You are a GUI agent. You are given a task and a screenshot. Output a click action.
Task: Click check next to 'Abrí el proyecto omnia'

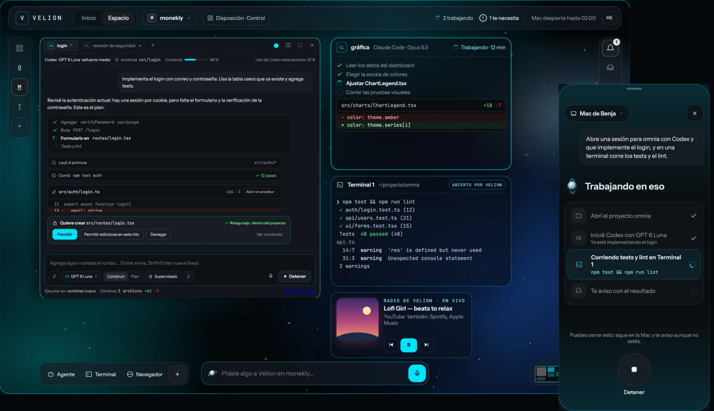(693, 216)
